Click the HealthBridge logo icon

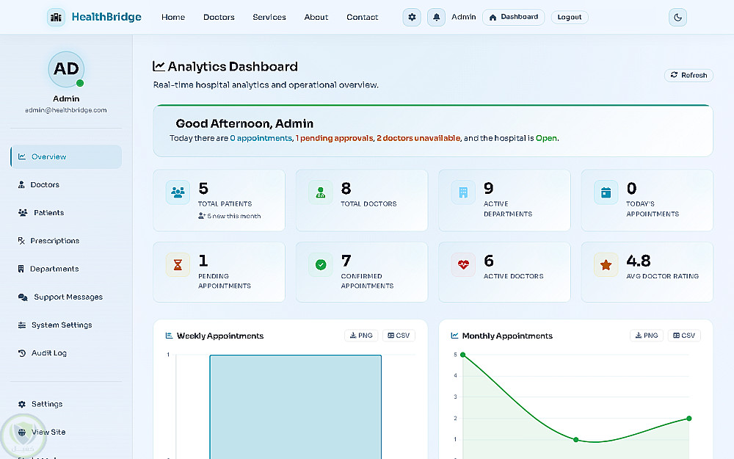[57, 18]
